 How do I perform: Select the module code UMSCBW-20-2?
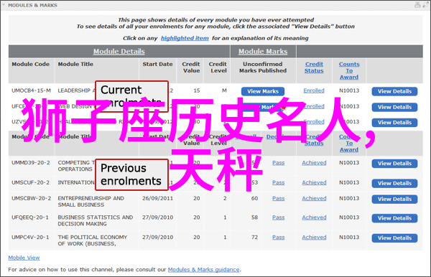[32, 198]
